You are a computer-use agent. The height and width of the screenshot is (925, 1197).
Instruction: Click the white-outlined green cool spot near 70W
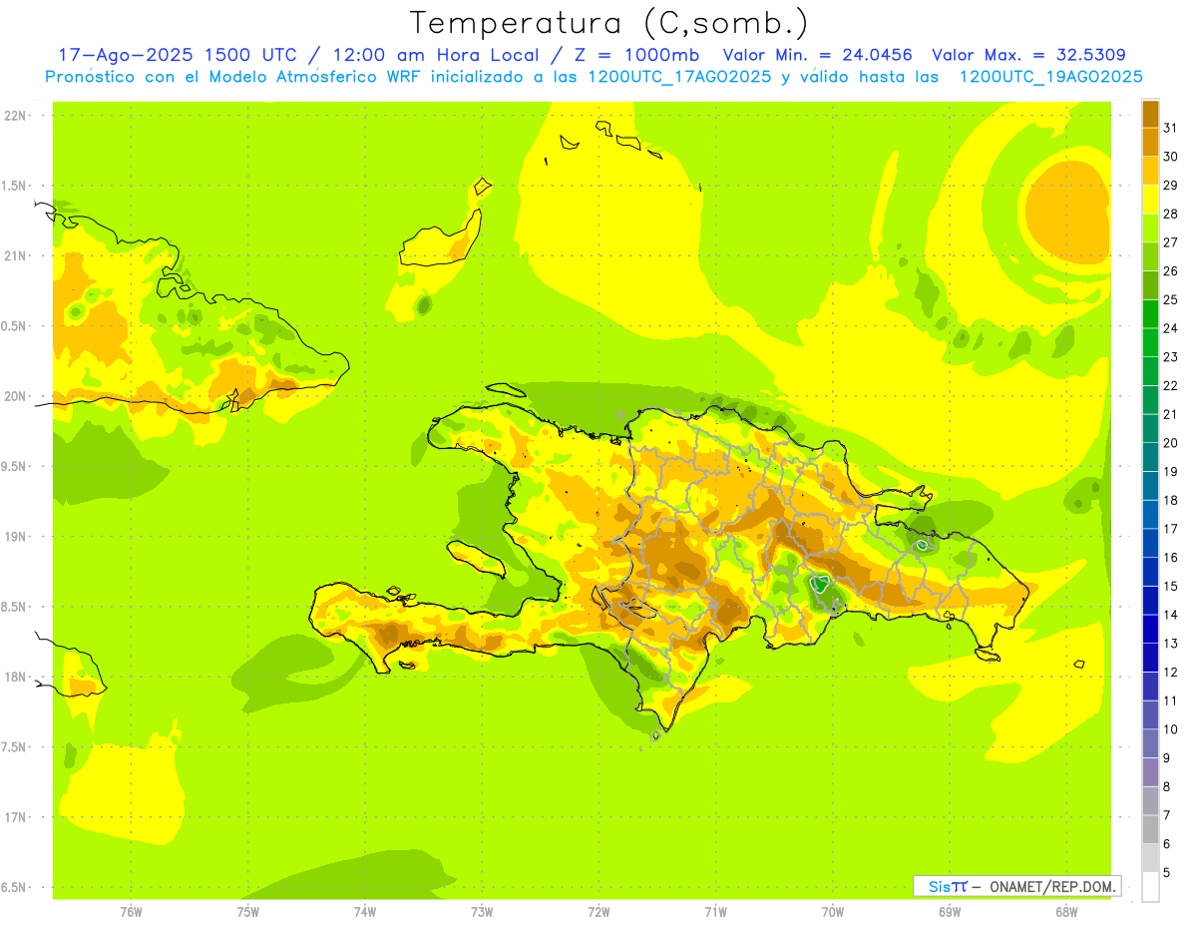[x=822, y=584]
